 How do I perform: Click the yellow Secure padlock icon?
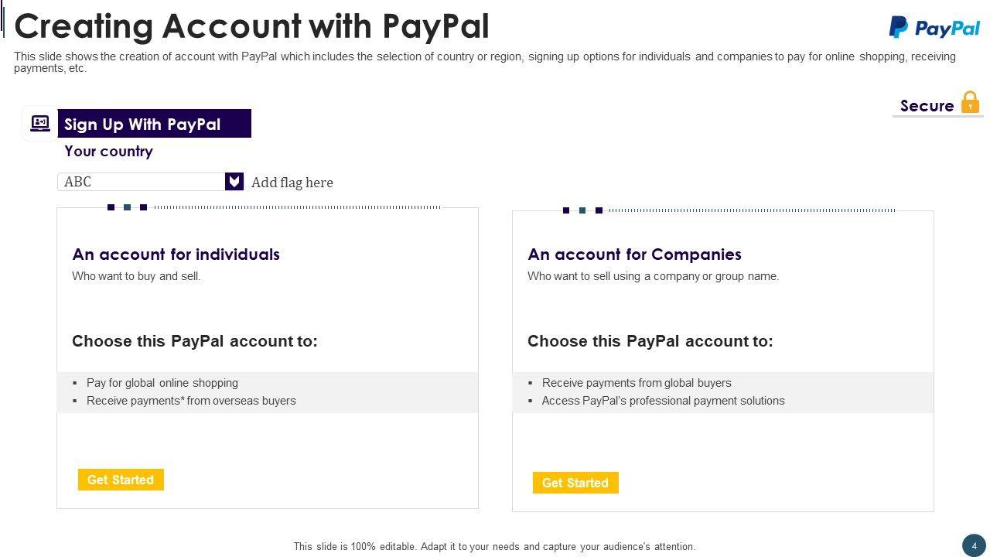tap(970, 103)
